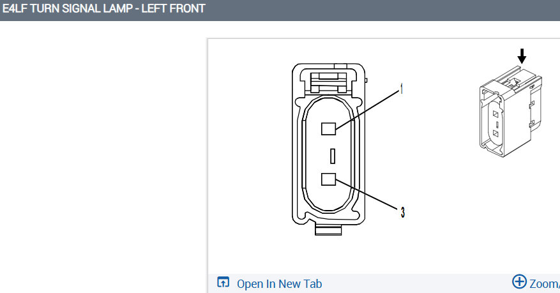Click the black down arrow above connector
Screen dimensions: 560x293
click(522, 56)
